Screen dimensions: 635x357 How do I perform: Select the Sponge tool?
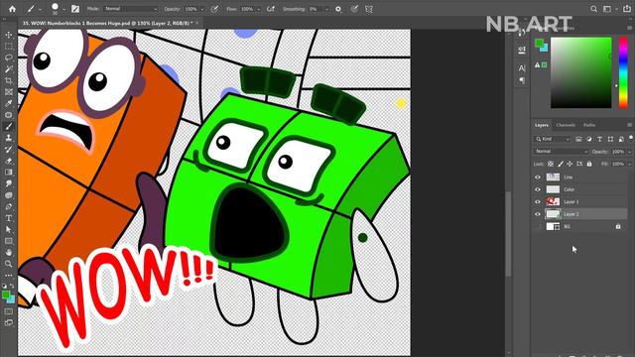(9, 195)
